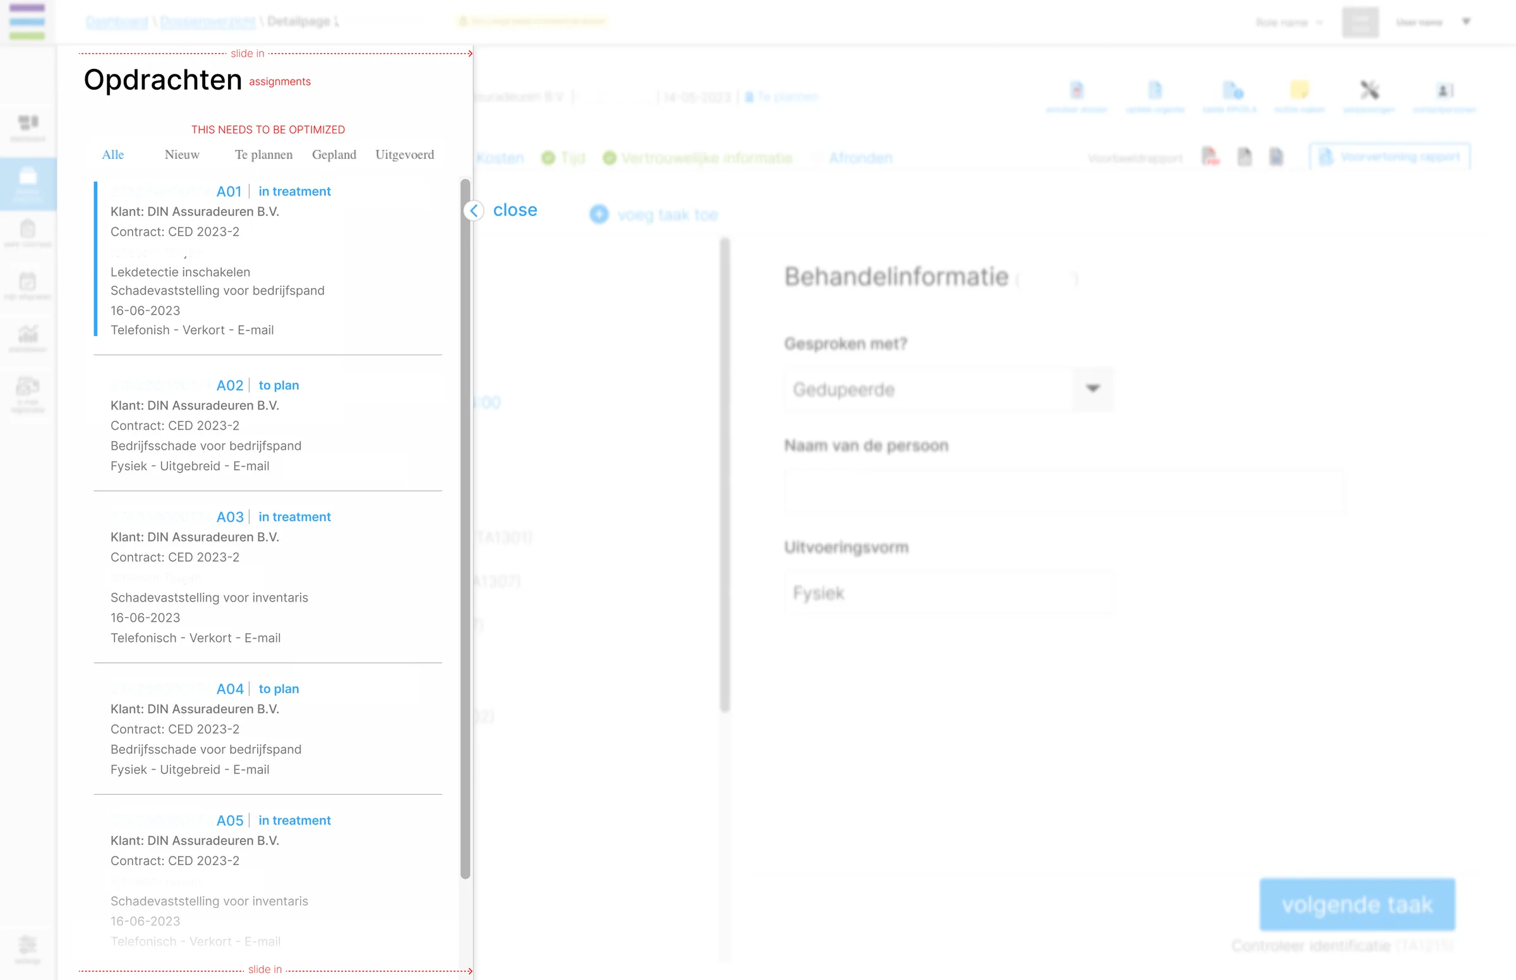The width and height of the screenshot is (1516, 980).
Task: Click the 'Naam van de persoon' input field
Action: 1064,491
